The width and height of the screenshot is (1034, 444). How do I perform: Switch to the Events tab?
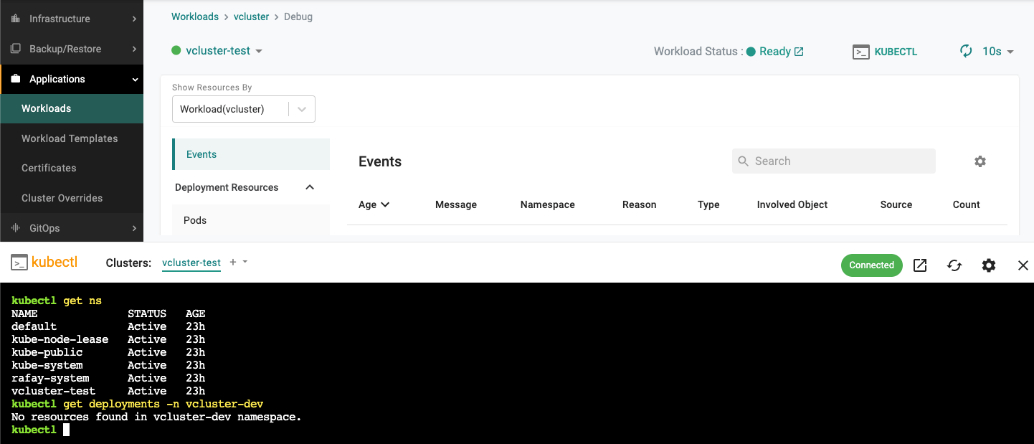point(201,153)
